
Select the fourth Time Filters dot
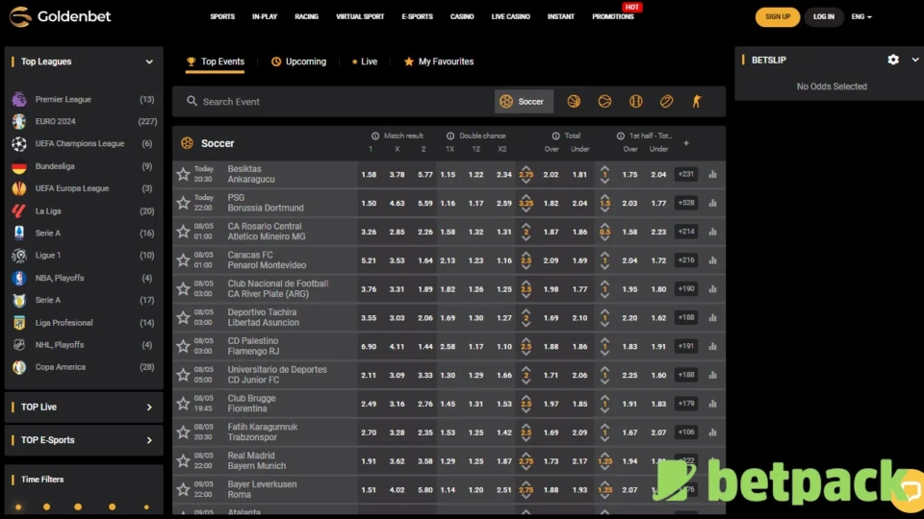112,507
